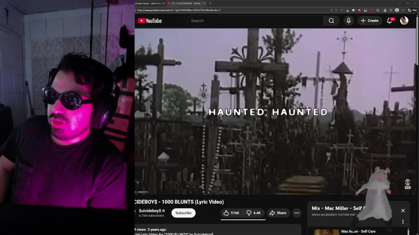
Task: Focus the YouTube search field
Action: [x=255, y=21]
